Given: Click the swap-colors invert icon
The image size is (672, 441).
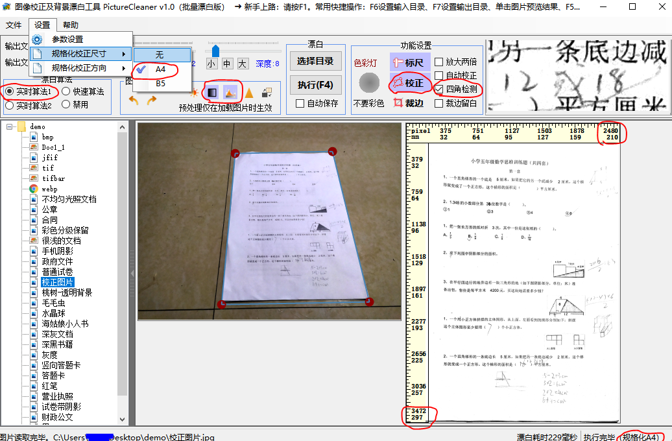Looking at the screenshot, I should click(267, 93).
